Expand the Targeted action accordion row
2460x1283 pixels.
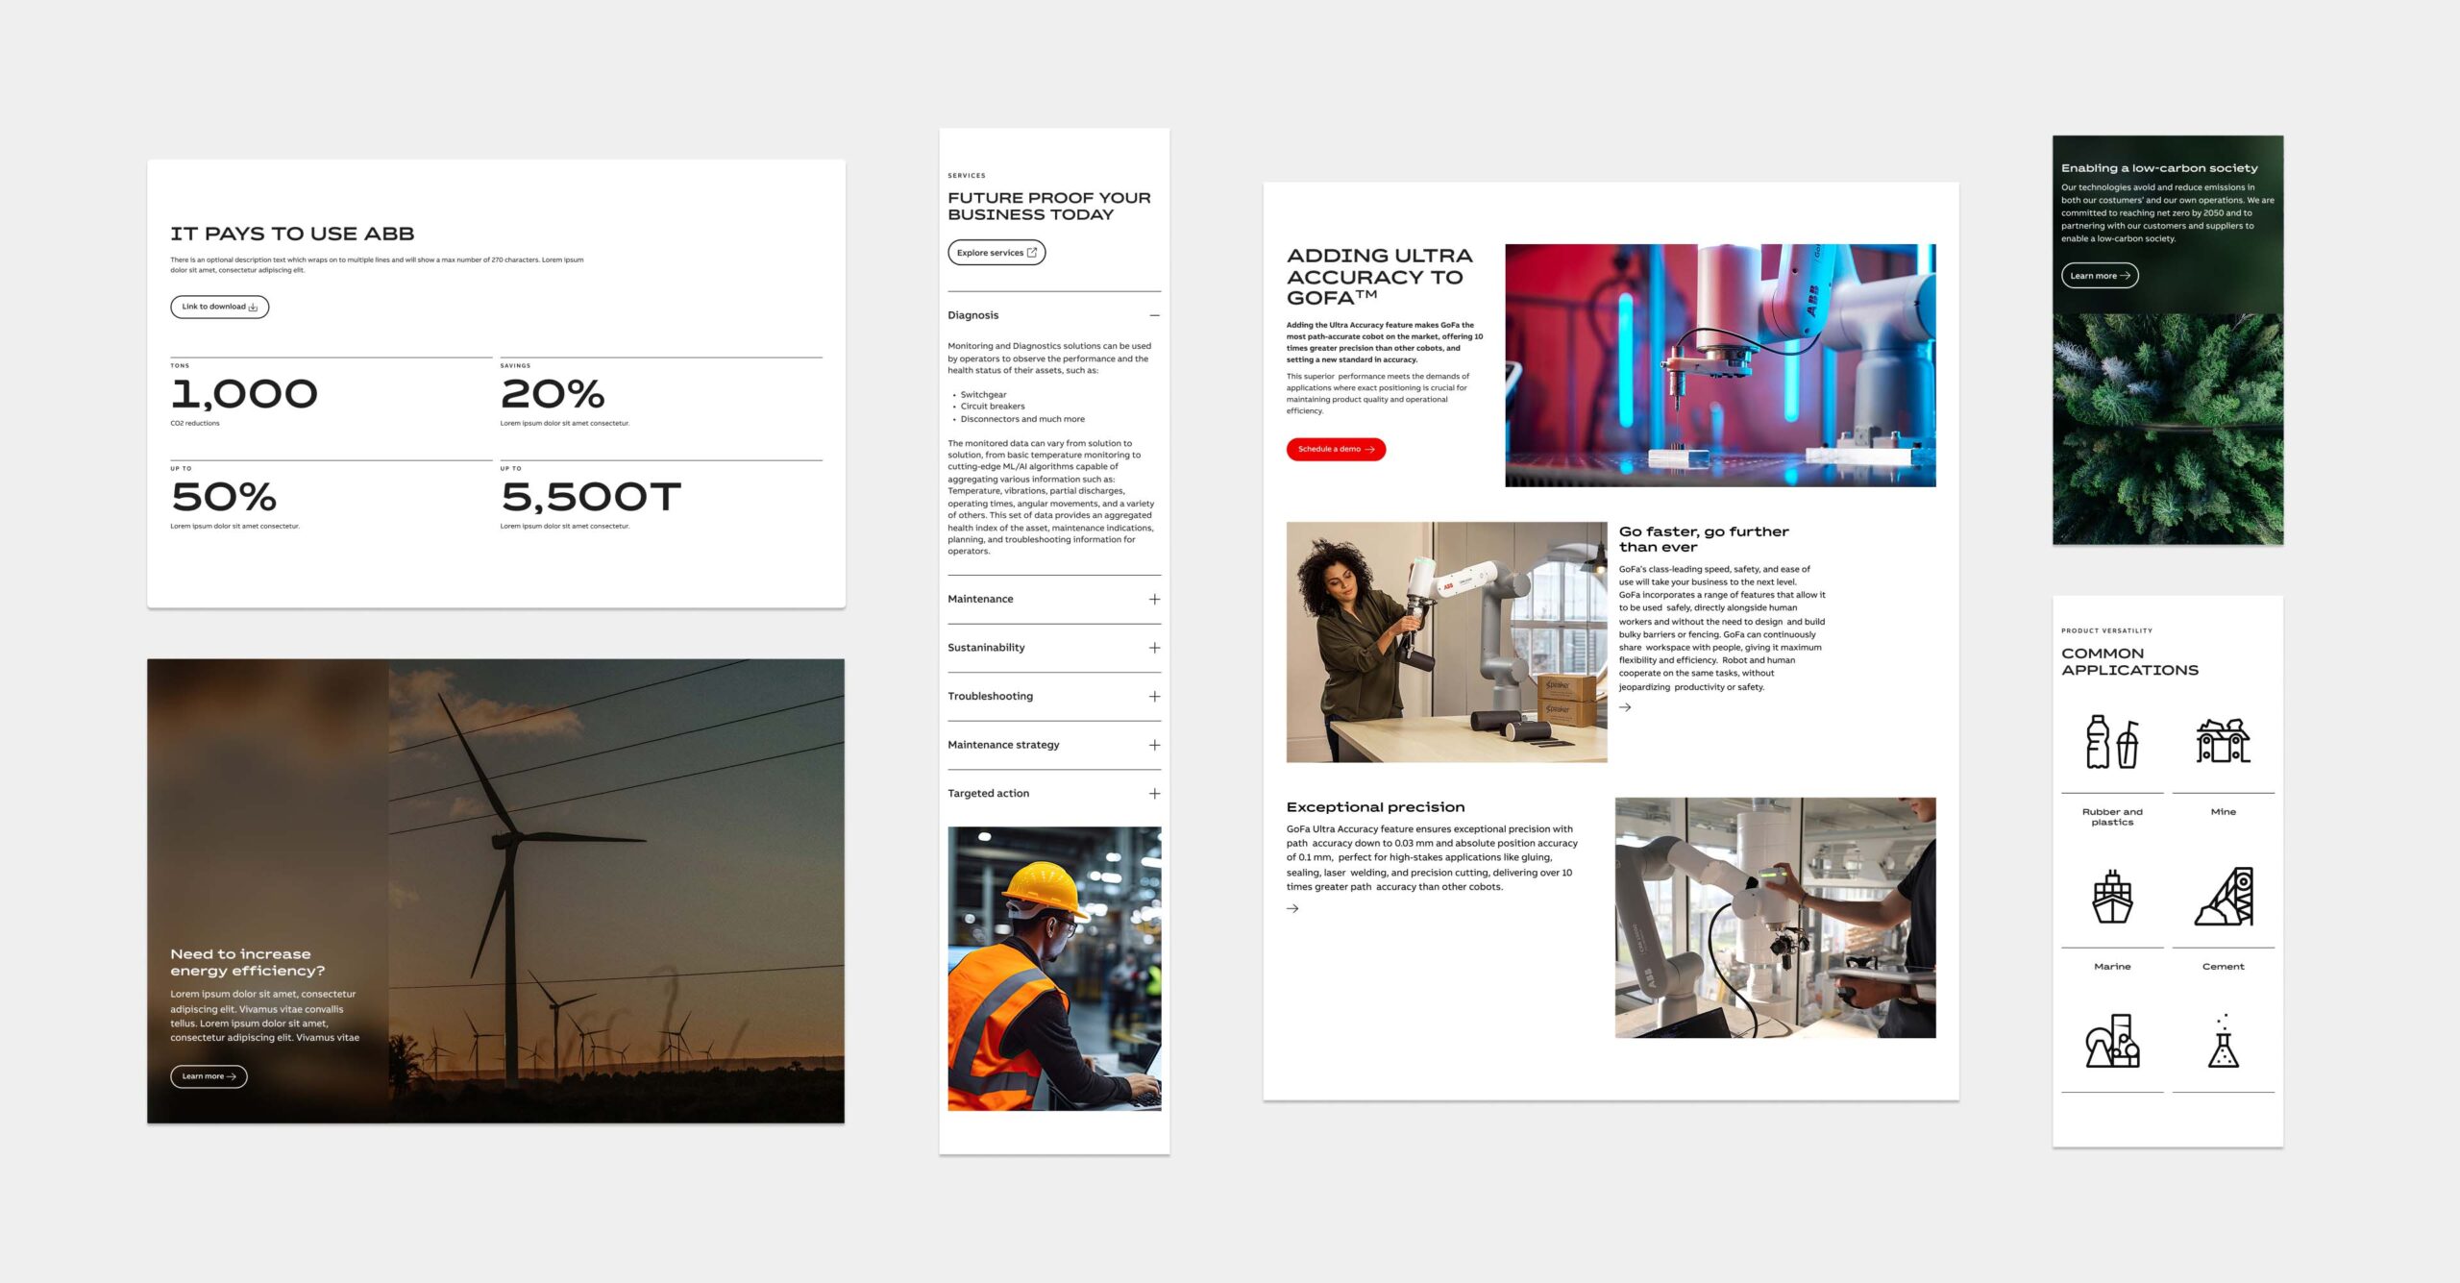[1054, 793]
